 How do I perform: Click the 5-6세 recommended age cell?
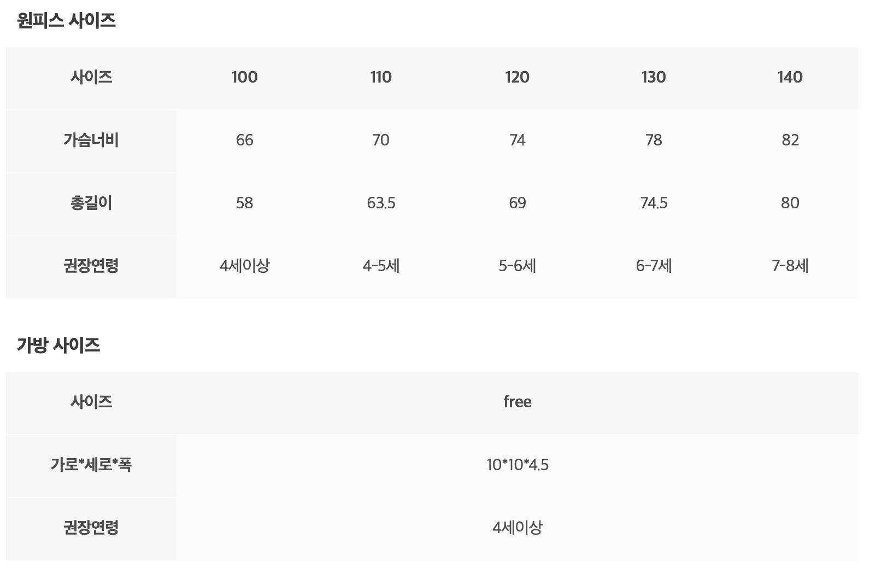(x=517, y=266)
